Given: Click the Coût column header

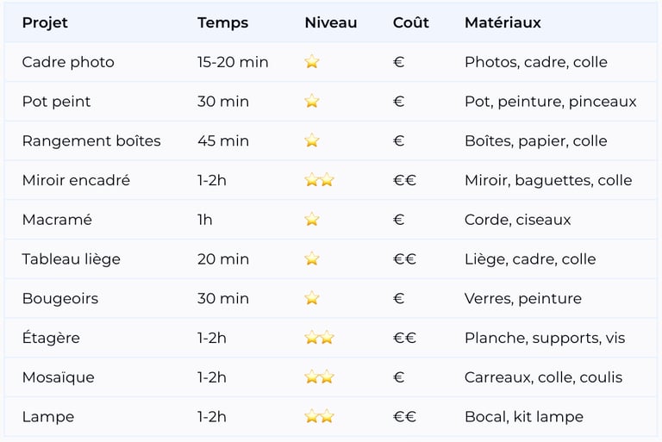Looking at the screenshot, I should point(410,22).
